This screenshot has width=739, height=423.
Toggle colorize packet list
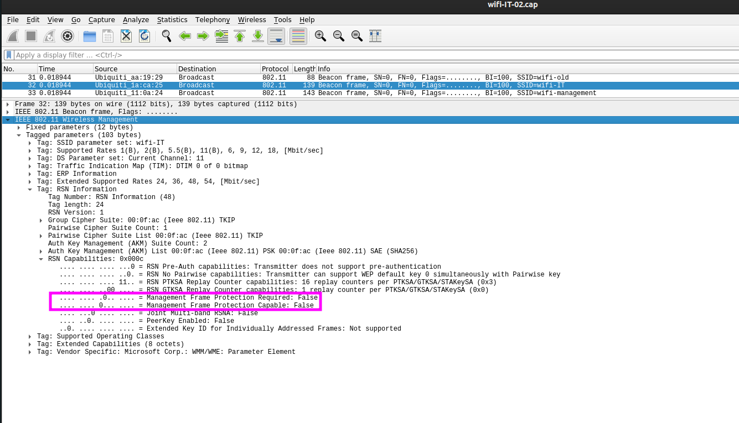(297, 36)
